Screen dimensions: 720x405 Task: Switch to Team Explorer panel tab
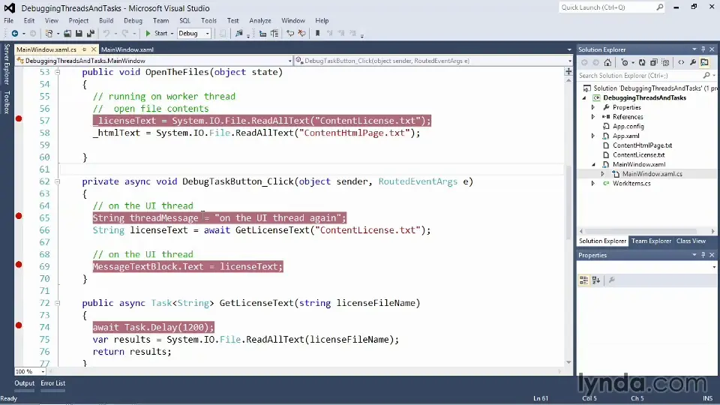(x=651, y=241)
